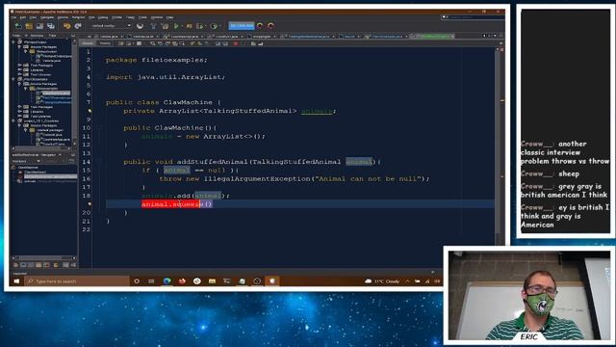This screenshot has width=616, height=347.
Task: Open the NetBeans icon on the taskbar
Action: [x=271, y=281]
